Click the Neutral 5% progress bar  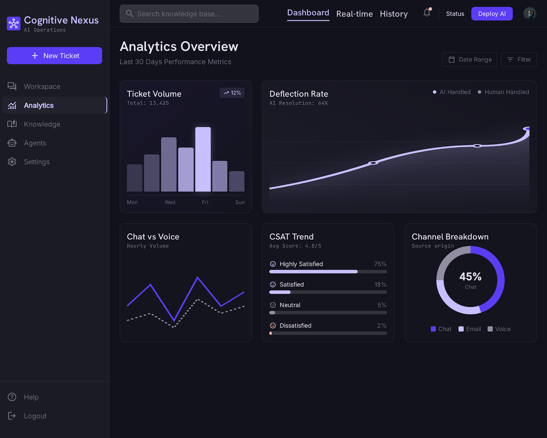point(328,313)
